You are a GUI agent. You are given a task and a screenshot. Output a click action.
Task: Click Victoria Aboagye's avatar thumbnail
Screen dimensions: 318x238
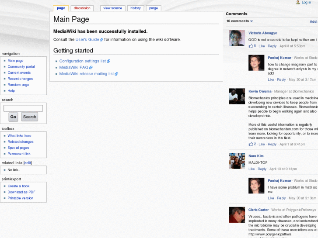pos(237,38)
